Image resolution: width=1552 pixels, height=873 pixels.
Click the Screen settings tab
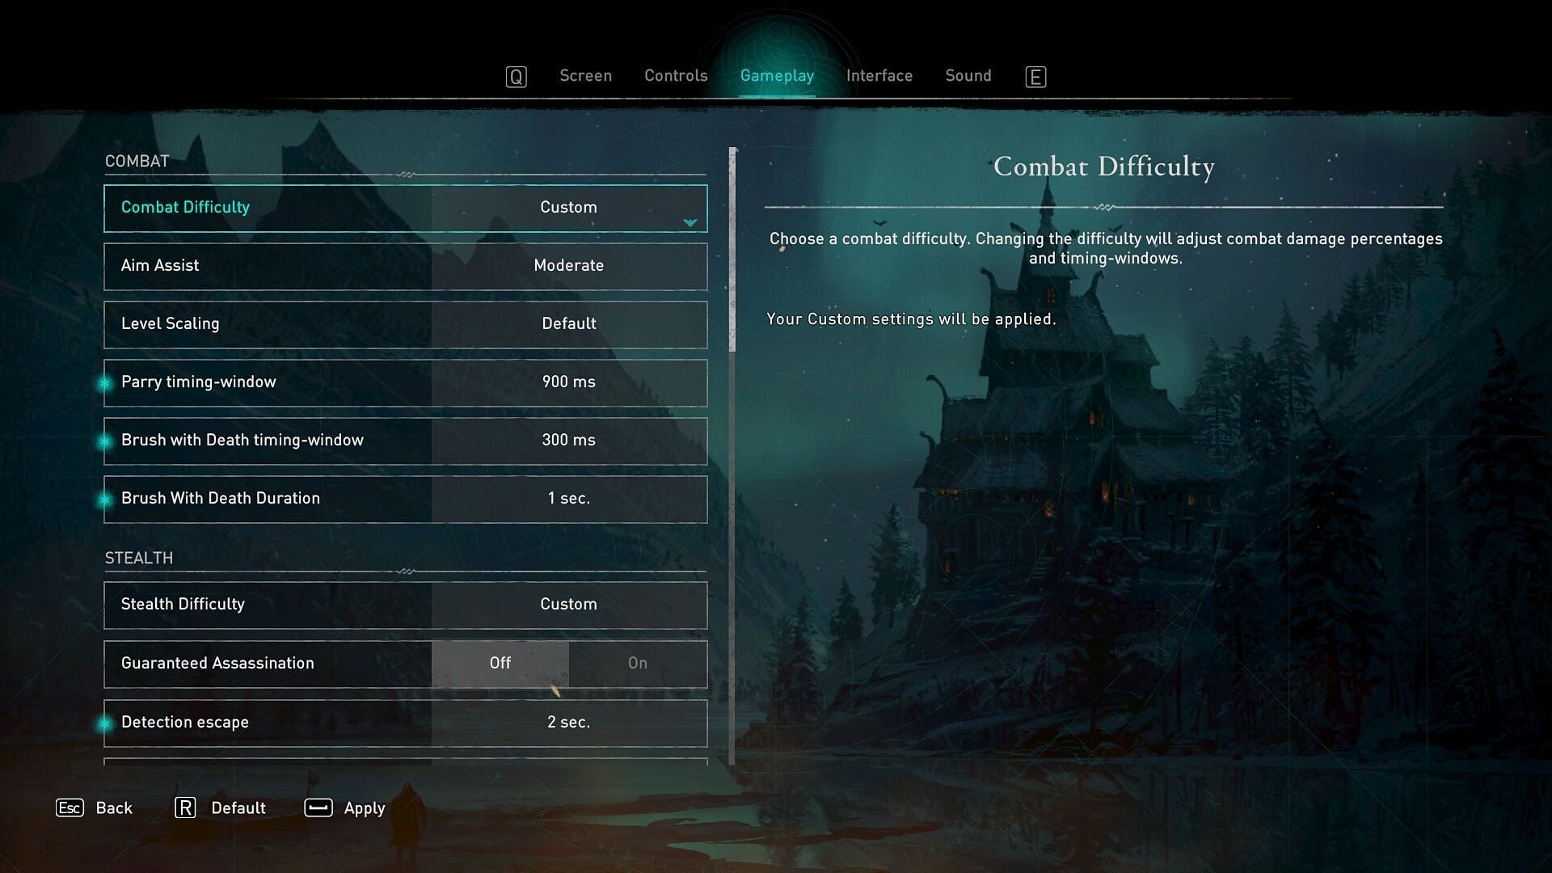pyautogui.click(x=585, y=76)
